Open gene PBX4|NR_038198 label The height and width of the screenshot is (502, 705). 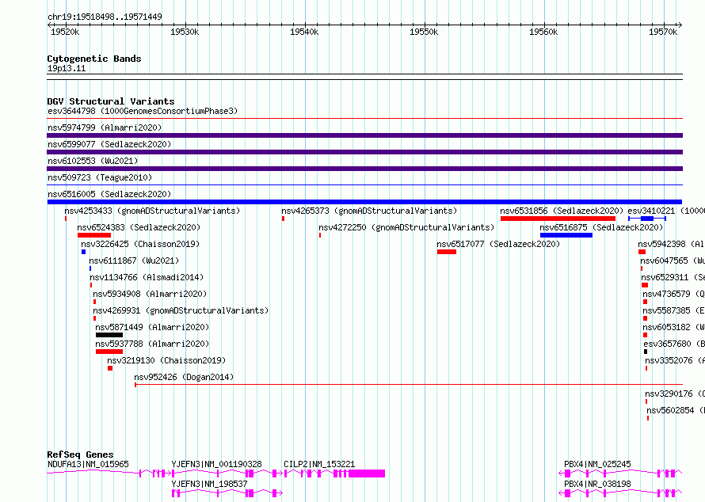coord(597,484)
